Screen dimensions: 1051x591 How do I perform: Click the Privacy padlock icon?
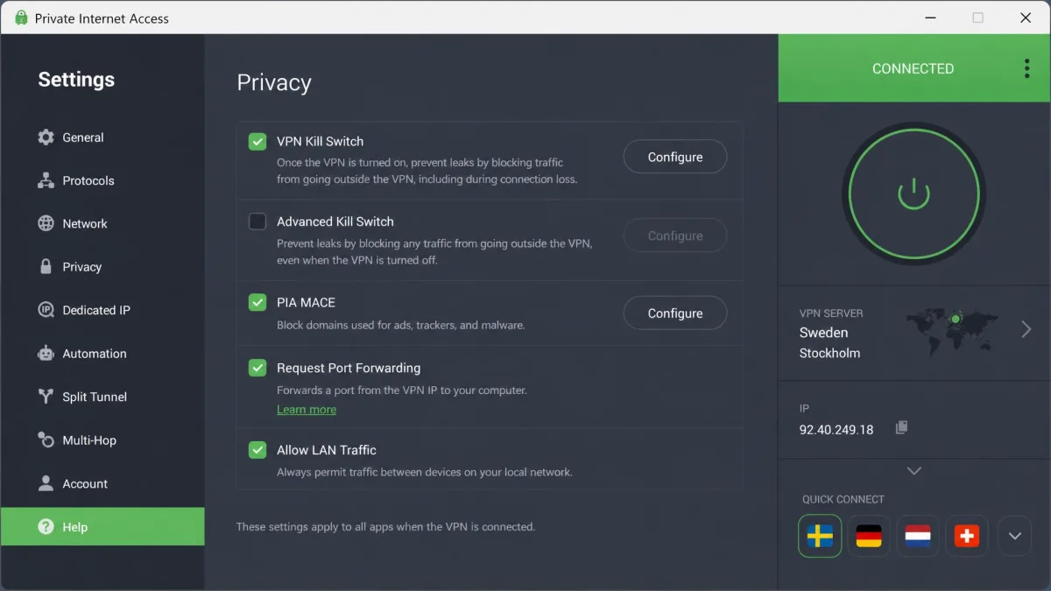coord(46,267)
